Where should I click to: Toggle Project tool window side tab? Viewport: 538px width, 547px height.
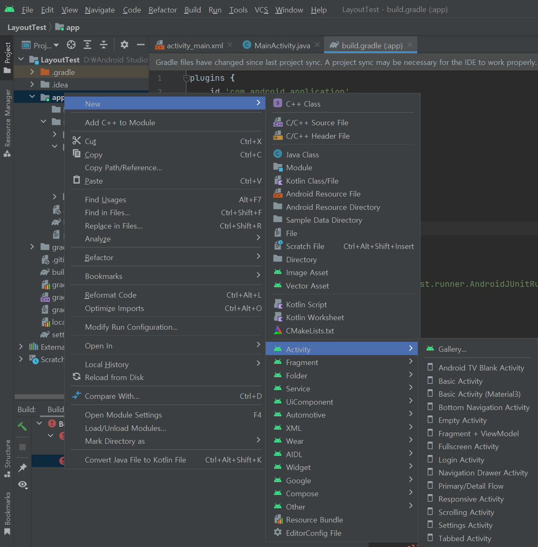[7, 57]
